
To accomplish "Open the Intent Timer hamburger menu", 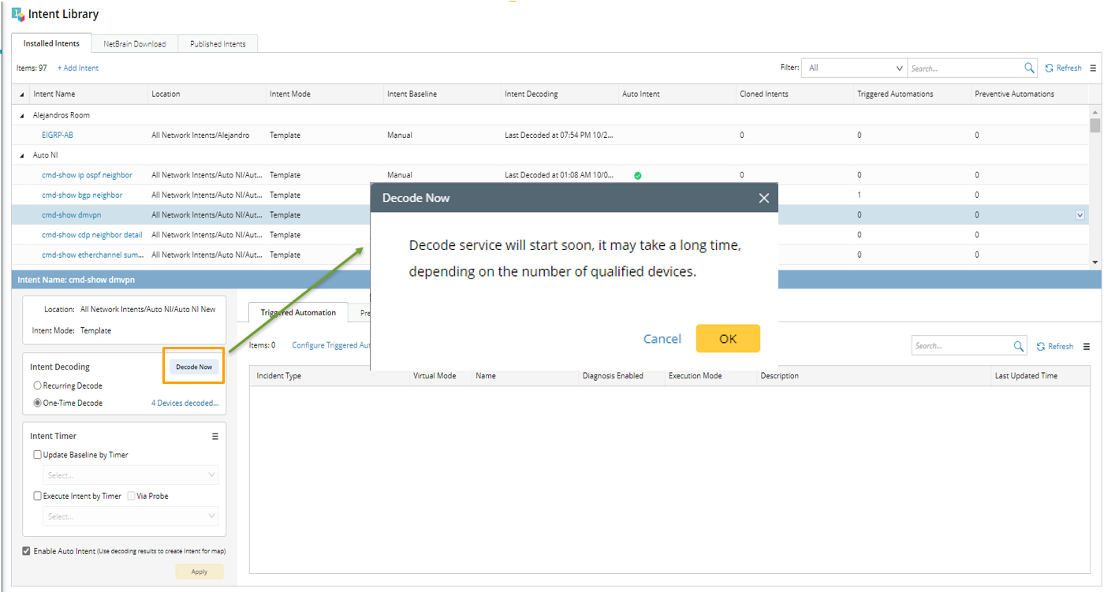I will 215,436.
